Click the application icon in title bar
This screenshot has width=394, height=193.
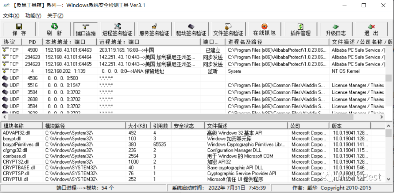pos(6,5)
